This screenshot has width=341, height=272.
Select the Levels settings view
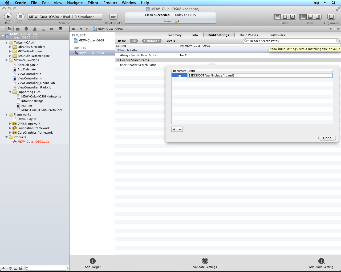170,41
